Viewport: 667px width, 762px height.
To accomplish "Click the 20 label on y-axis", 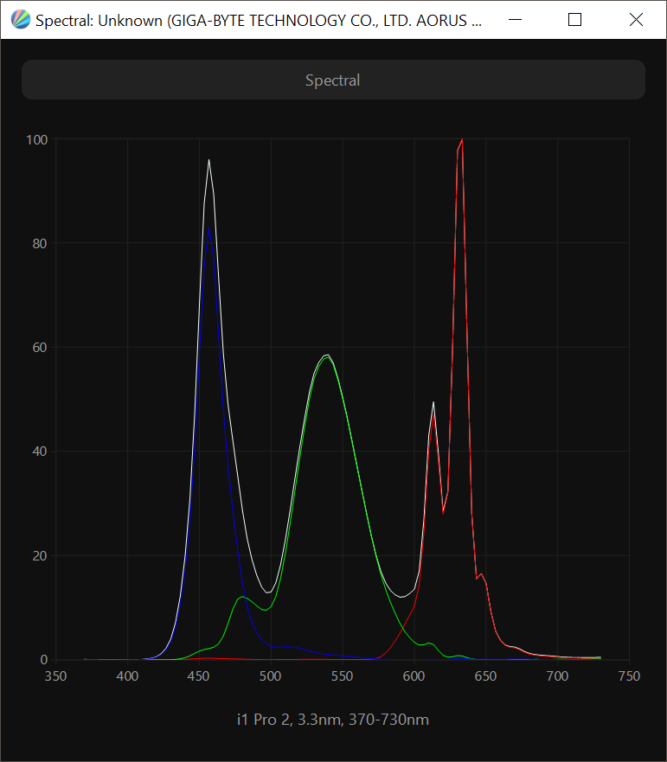I will coord(40,556).
